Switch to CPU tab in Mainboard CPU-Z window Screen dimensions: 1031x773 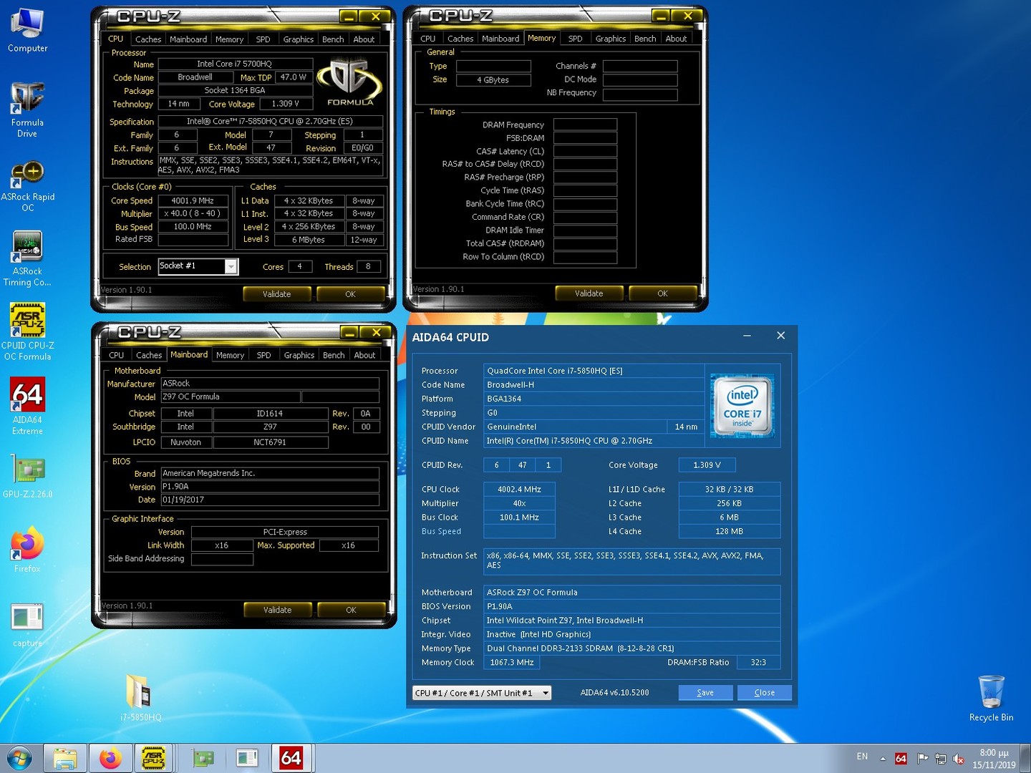click(117, 355)
